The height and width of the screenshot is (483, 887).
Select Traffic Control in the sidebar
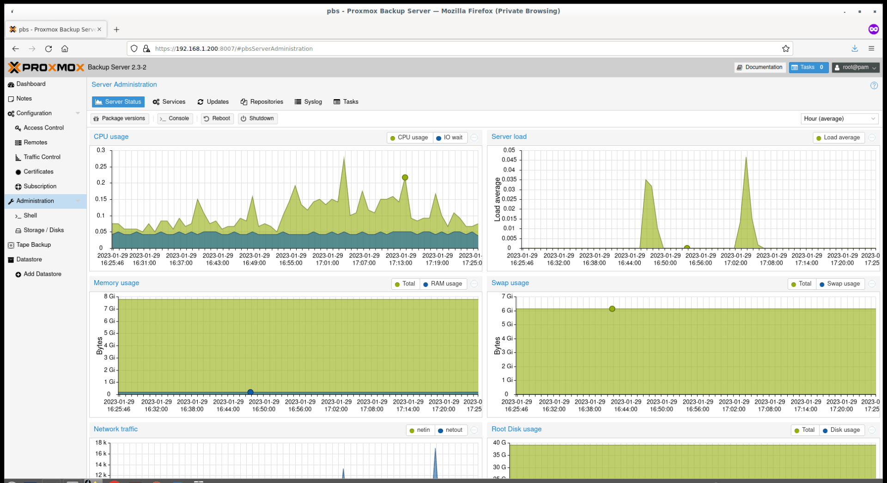pos(42,157)
